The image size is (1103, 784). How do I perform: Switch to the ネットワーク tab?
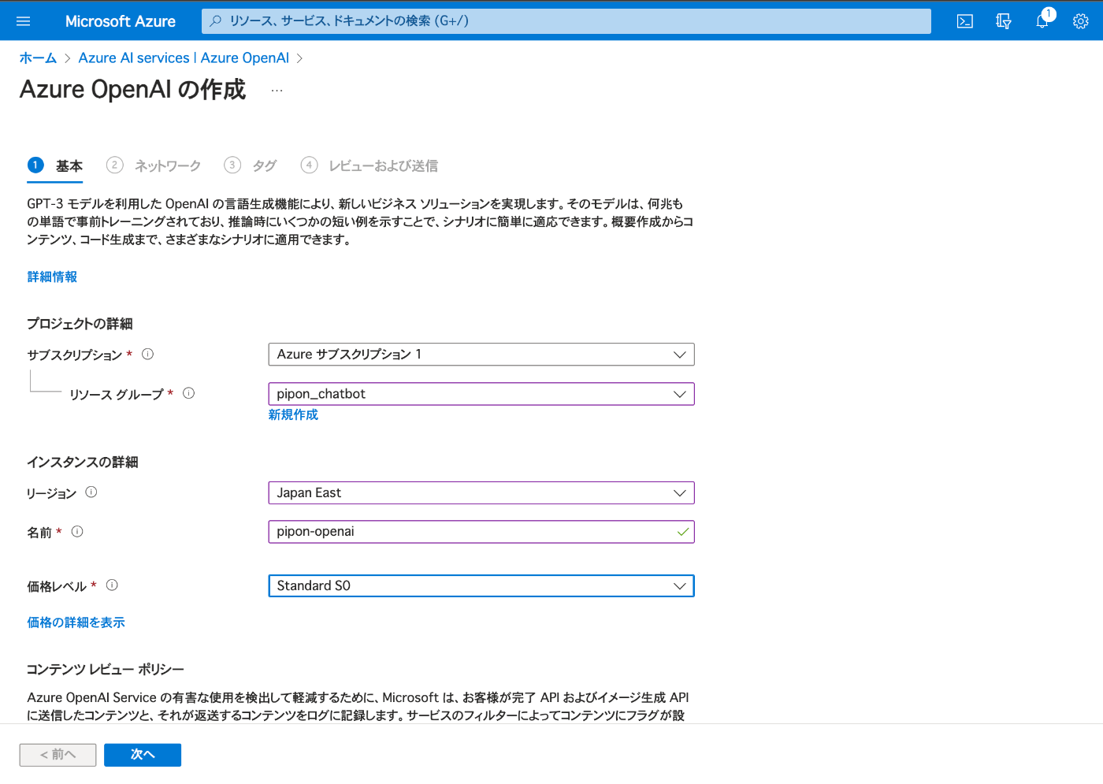154,165
